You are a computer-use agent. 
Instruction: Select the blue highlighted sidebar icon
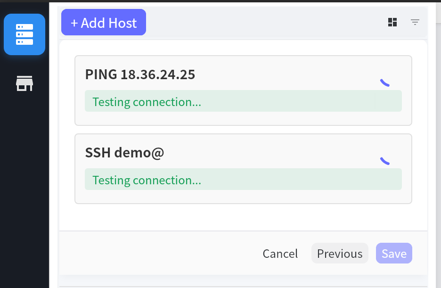24,34
